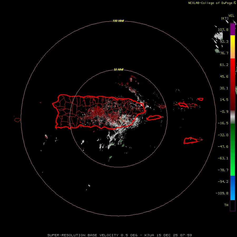This screenshot has height=237, width=237.
Task: Click the Super-Resolution Base Velocity caption
Action: [x=120, y=235]
